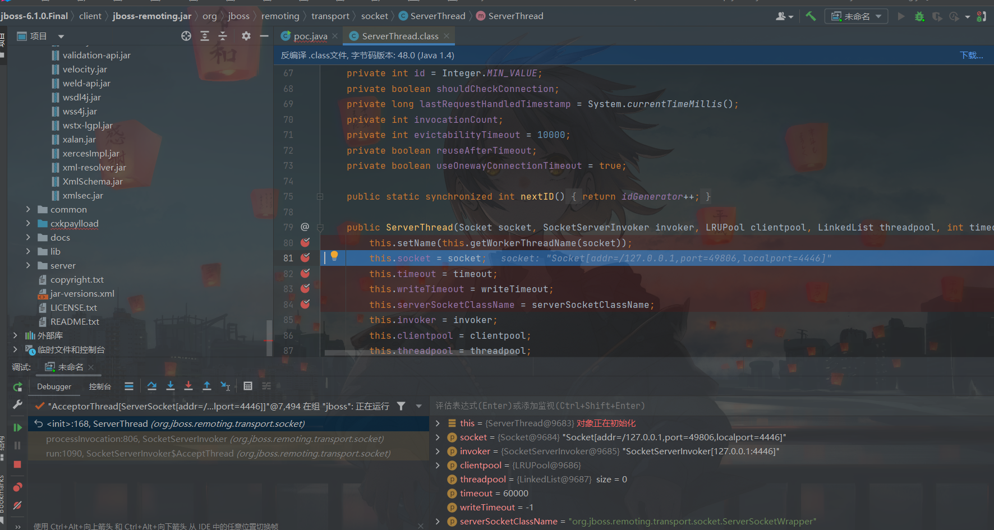Open View Breakpoints double red circle icon
The width and height of the screenshot is (994, 530).
pyautogui.click(x=17, y=487)
